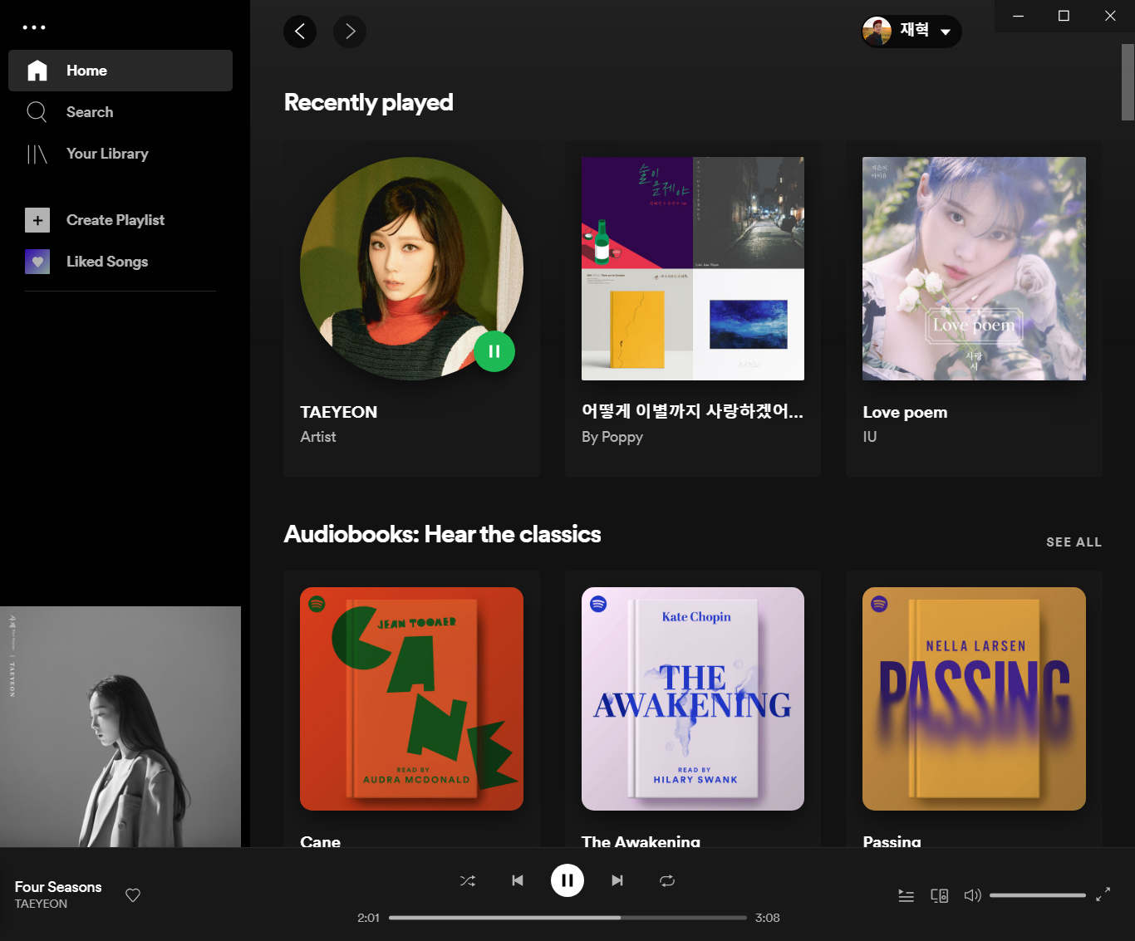
Task: Mute volume with speaker icon
Action: pyautogui.click(x=972, y=895)
